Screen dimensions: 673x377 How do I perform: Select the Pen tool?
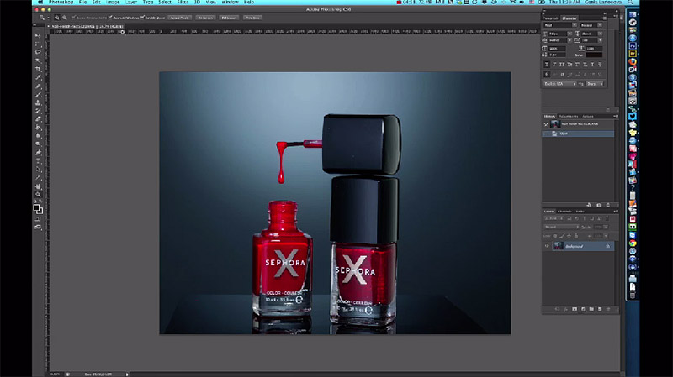[38, 153]
